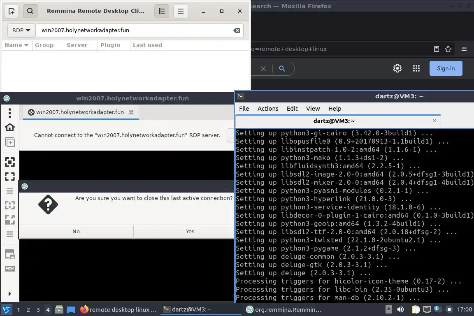This screenshot has height=316, width=474.
Task: Click the clipboard manager tray icon
Action: pos(416,309)
